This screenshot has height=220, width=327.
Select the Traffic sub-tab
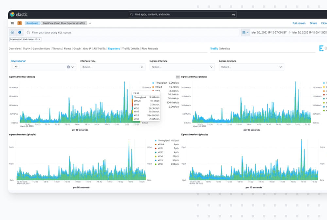(214, 49)
